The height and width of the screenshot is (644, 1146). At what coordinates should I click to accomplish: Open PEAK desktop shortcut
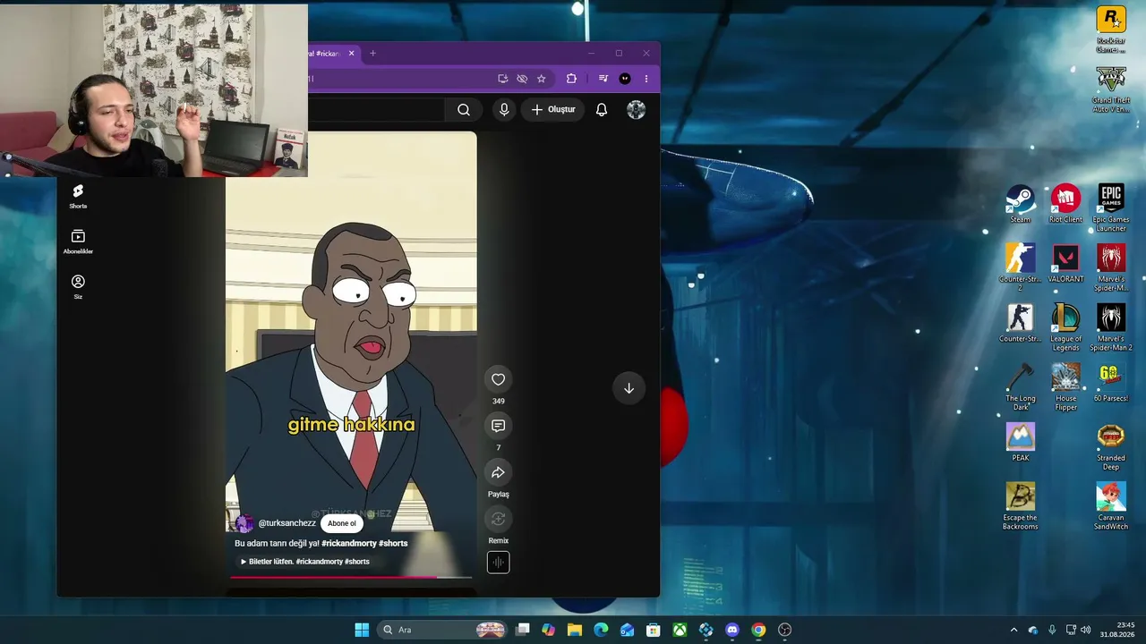click(1020, 443)
